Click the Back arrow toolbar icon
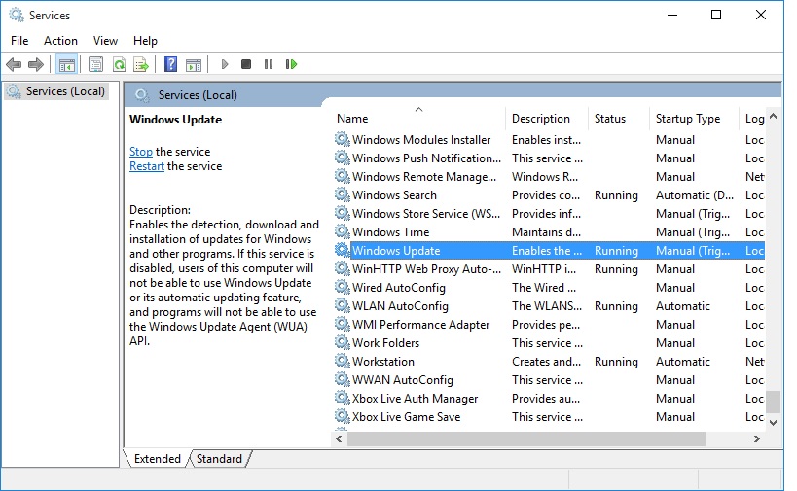This screenshot has width=797, height=491. pos(14,64)
